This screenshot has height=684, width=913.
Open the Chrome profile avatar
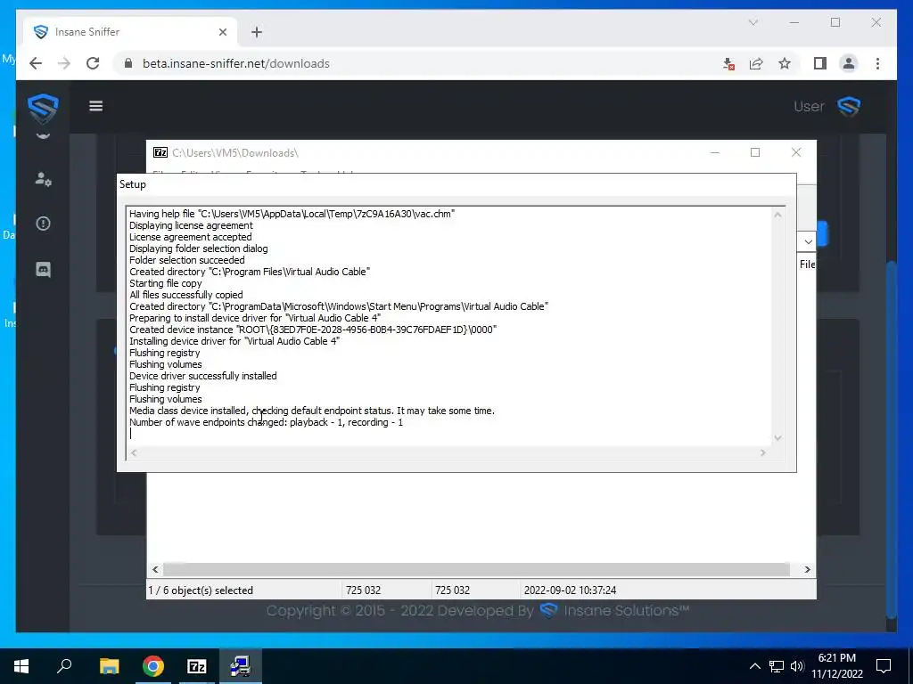pos(849,63)
